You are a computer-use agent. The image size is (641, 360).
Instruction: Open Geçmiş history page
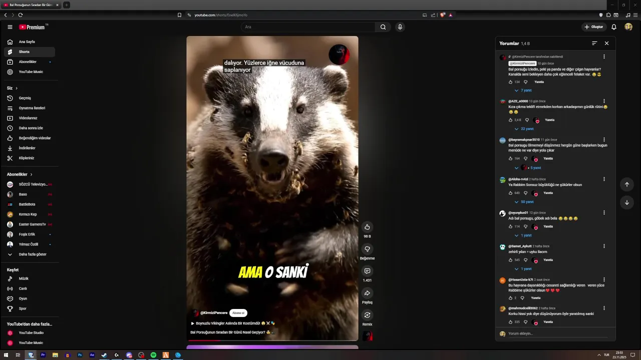[x=30, y=98]
